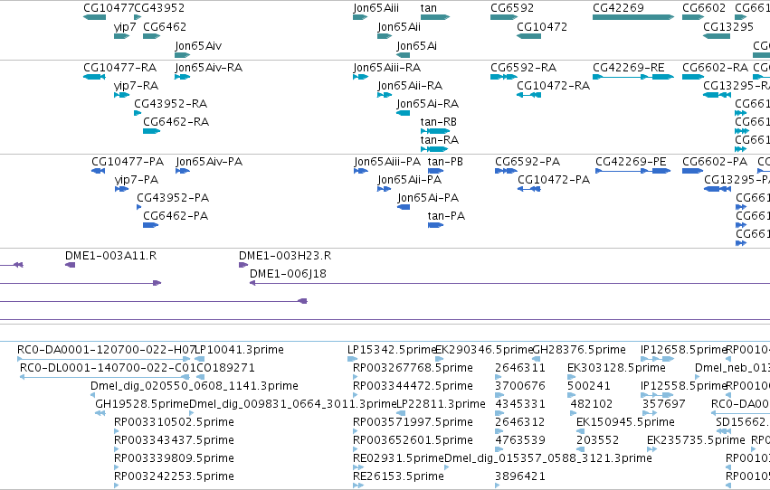The height and width of the screenshot is (490, 770).
Task: Select the CG42269-PE protein
Action: [x=633, y=171]
